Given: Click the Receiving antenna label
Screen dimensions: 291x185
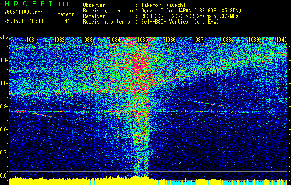Looking at the screenshot, I should click(x=106, y=22).
